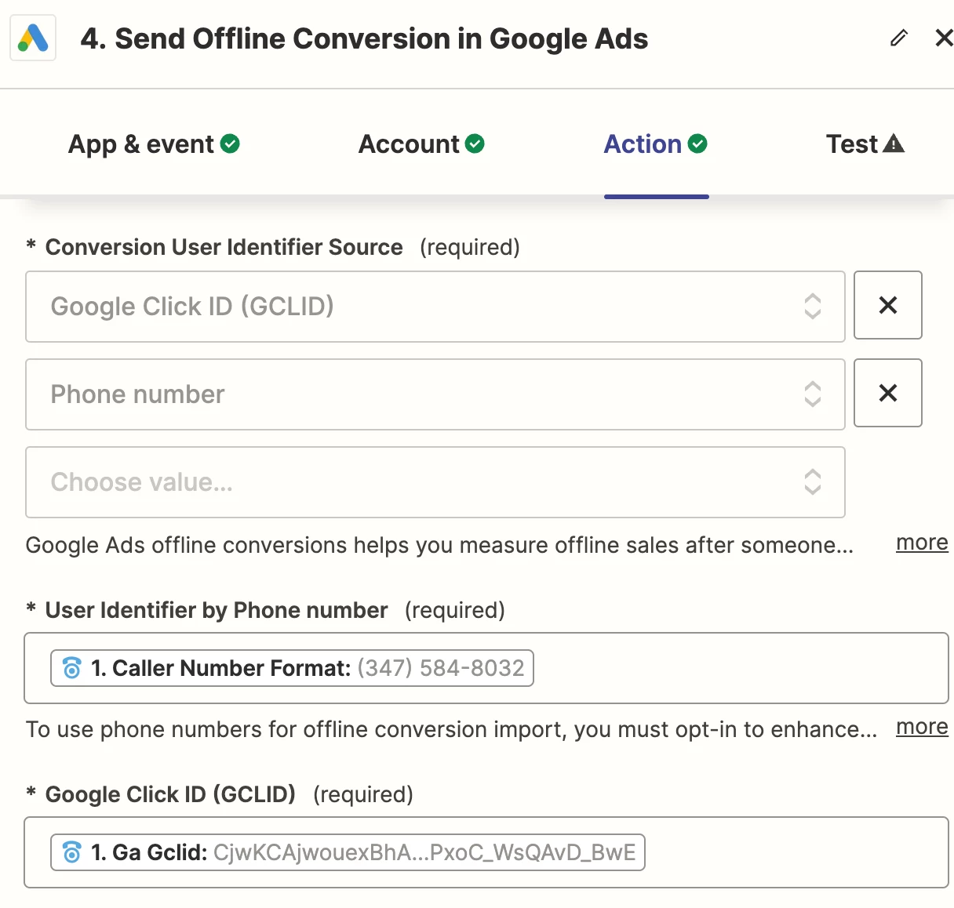Click the Test tab warning icon
This screenshot has height=908, width=954.
coord(894,143)
